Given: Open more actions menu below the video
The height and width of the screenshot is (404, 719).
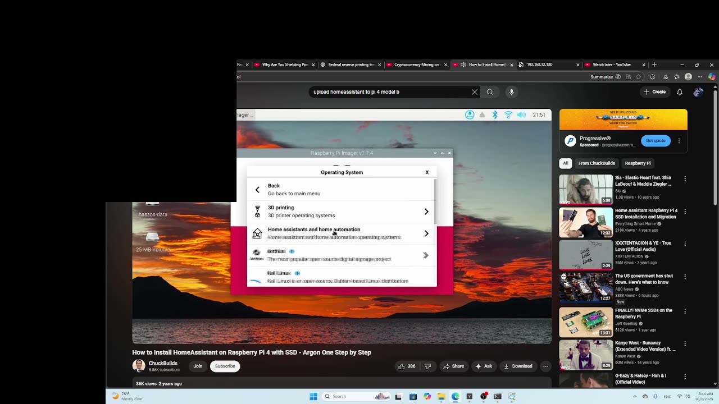Looking at the screenshot, I should pyautogui.click(x=545, y=366).
